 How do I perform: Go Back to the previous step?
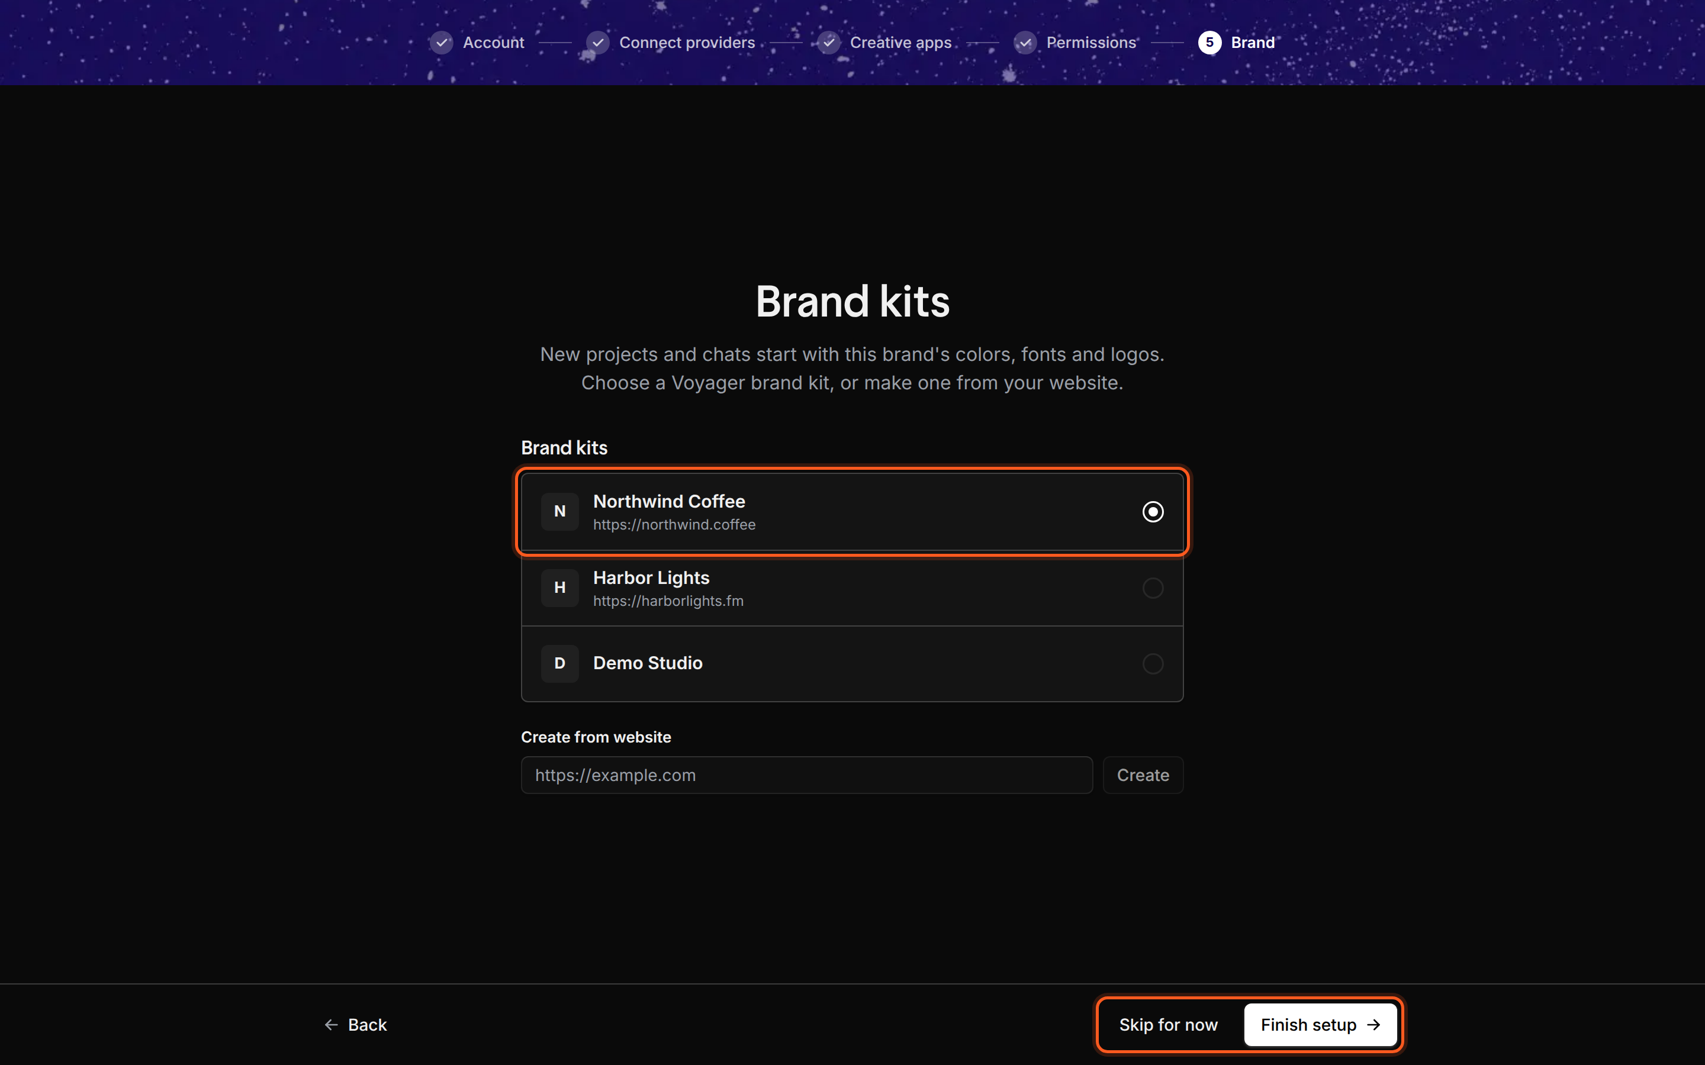pyautogui.click(x=356, y=1025)
